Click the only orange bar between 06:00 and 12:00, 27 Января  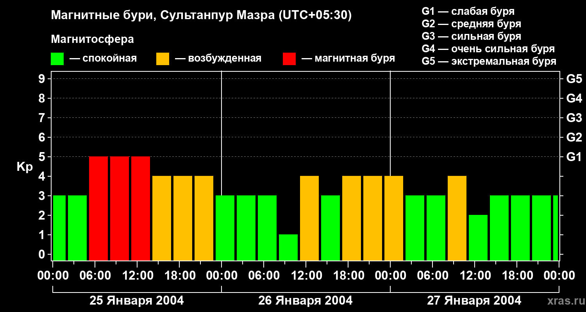coord(457,218)
